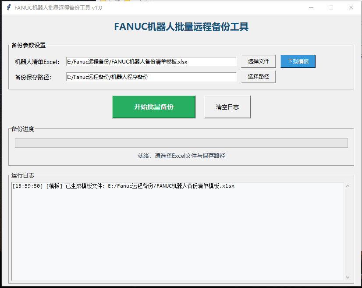Click the 15:59:50 template log entry
The height and width of the screenshot is (288, 362).
tap(123, 186)
